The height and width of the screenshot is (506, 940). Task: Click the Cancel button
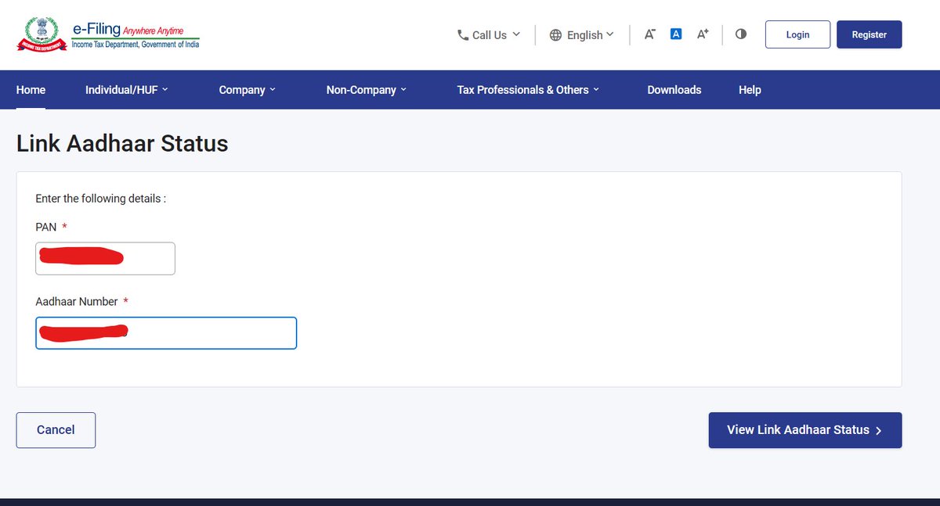coord(56,429)
